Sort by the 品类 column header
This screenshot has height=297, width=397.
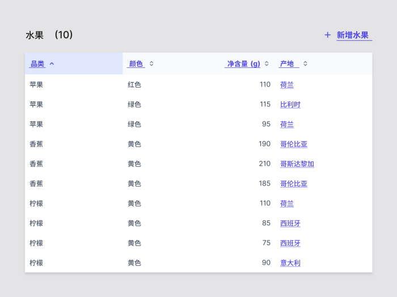point(37,64)
